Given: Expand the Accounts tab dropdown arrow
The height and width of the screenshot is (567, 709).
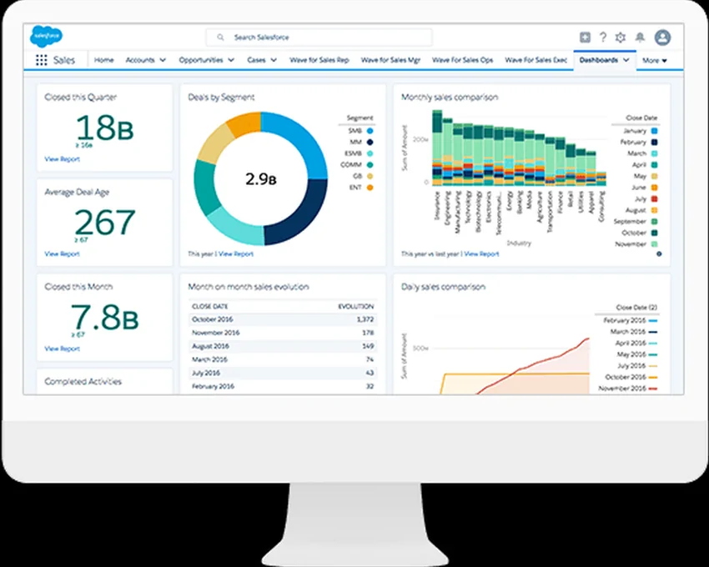Looking at the screenshot, I should [163, 60].
